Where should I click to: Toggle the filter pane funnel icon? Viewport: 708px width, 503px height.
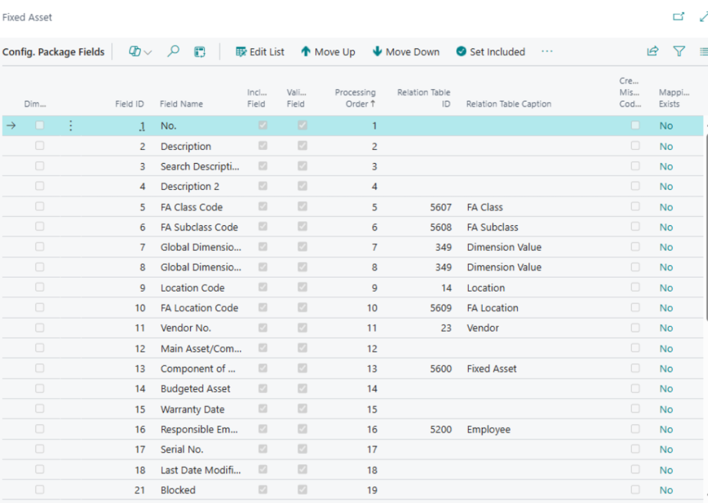[x=679, y=51]
